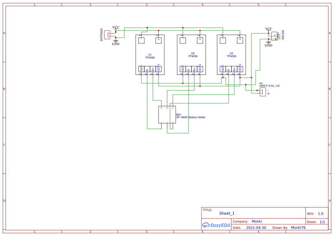The height and width of the screenshot is (236, 334).
Task: Select the Monki76 Drawn By text
Action: [298, 227]
